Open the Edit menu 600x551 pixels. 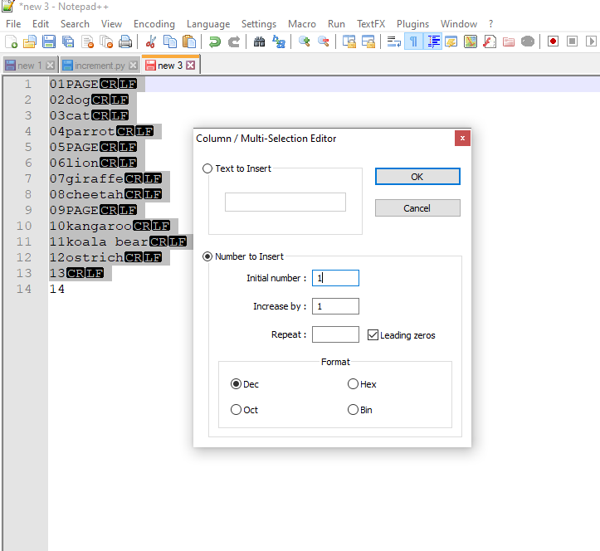coord(41,24)
